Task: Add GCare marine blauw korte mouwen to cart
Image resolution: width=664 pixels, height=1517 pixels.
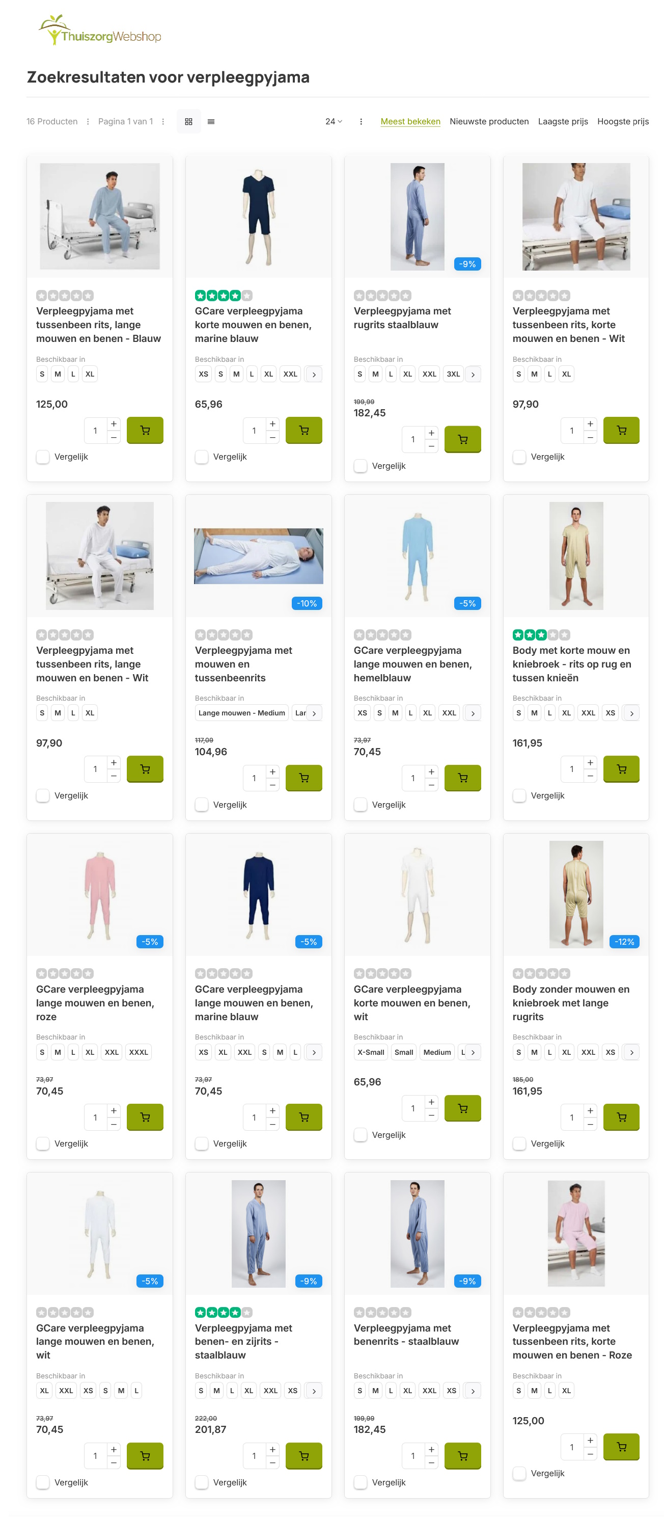Action: point(304,431)
